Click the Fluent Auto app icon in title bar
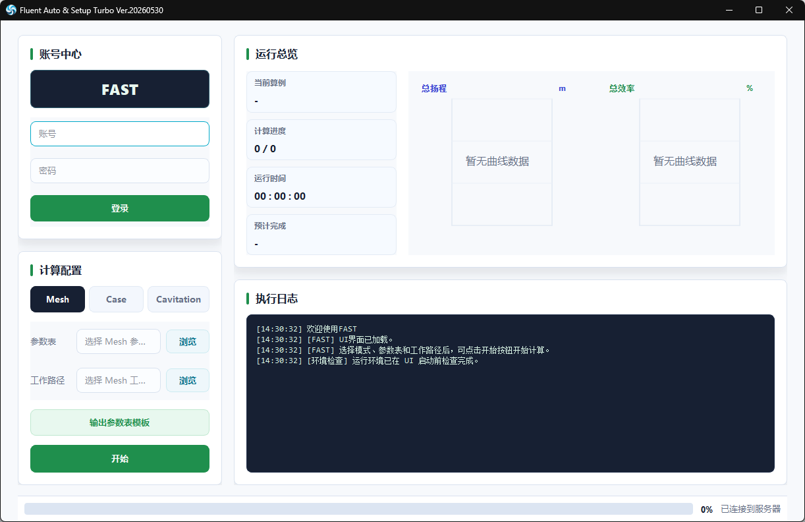 11,10
